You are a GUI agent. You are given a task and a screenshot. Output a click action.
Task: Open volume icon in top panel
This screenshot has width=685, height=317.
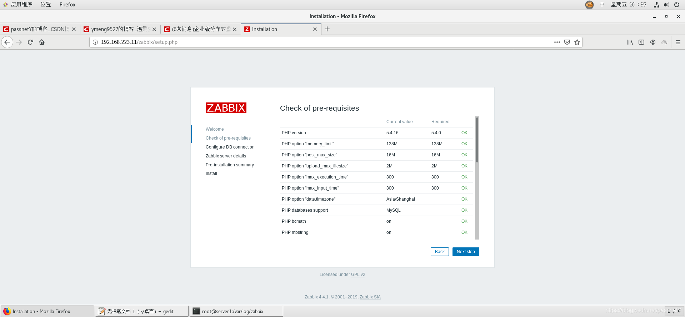tap(666, 5)
